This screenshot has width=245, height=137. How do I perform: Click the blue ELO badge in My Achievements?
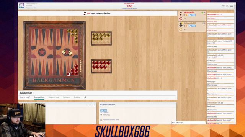(x=104, y=110)
